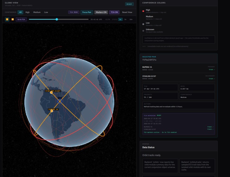Filter tracks by Low confidence
Image resolution: width=230 pixels, height=177 pixels.
pos(46,12)
